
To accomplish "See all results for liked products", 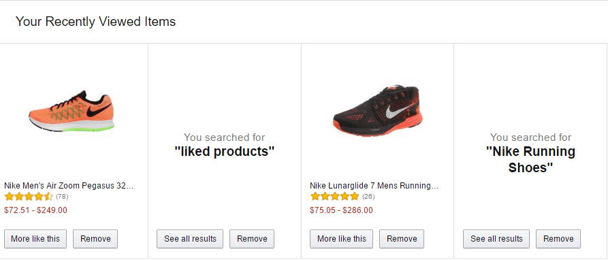I will [190, 239].
